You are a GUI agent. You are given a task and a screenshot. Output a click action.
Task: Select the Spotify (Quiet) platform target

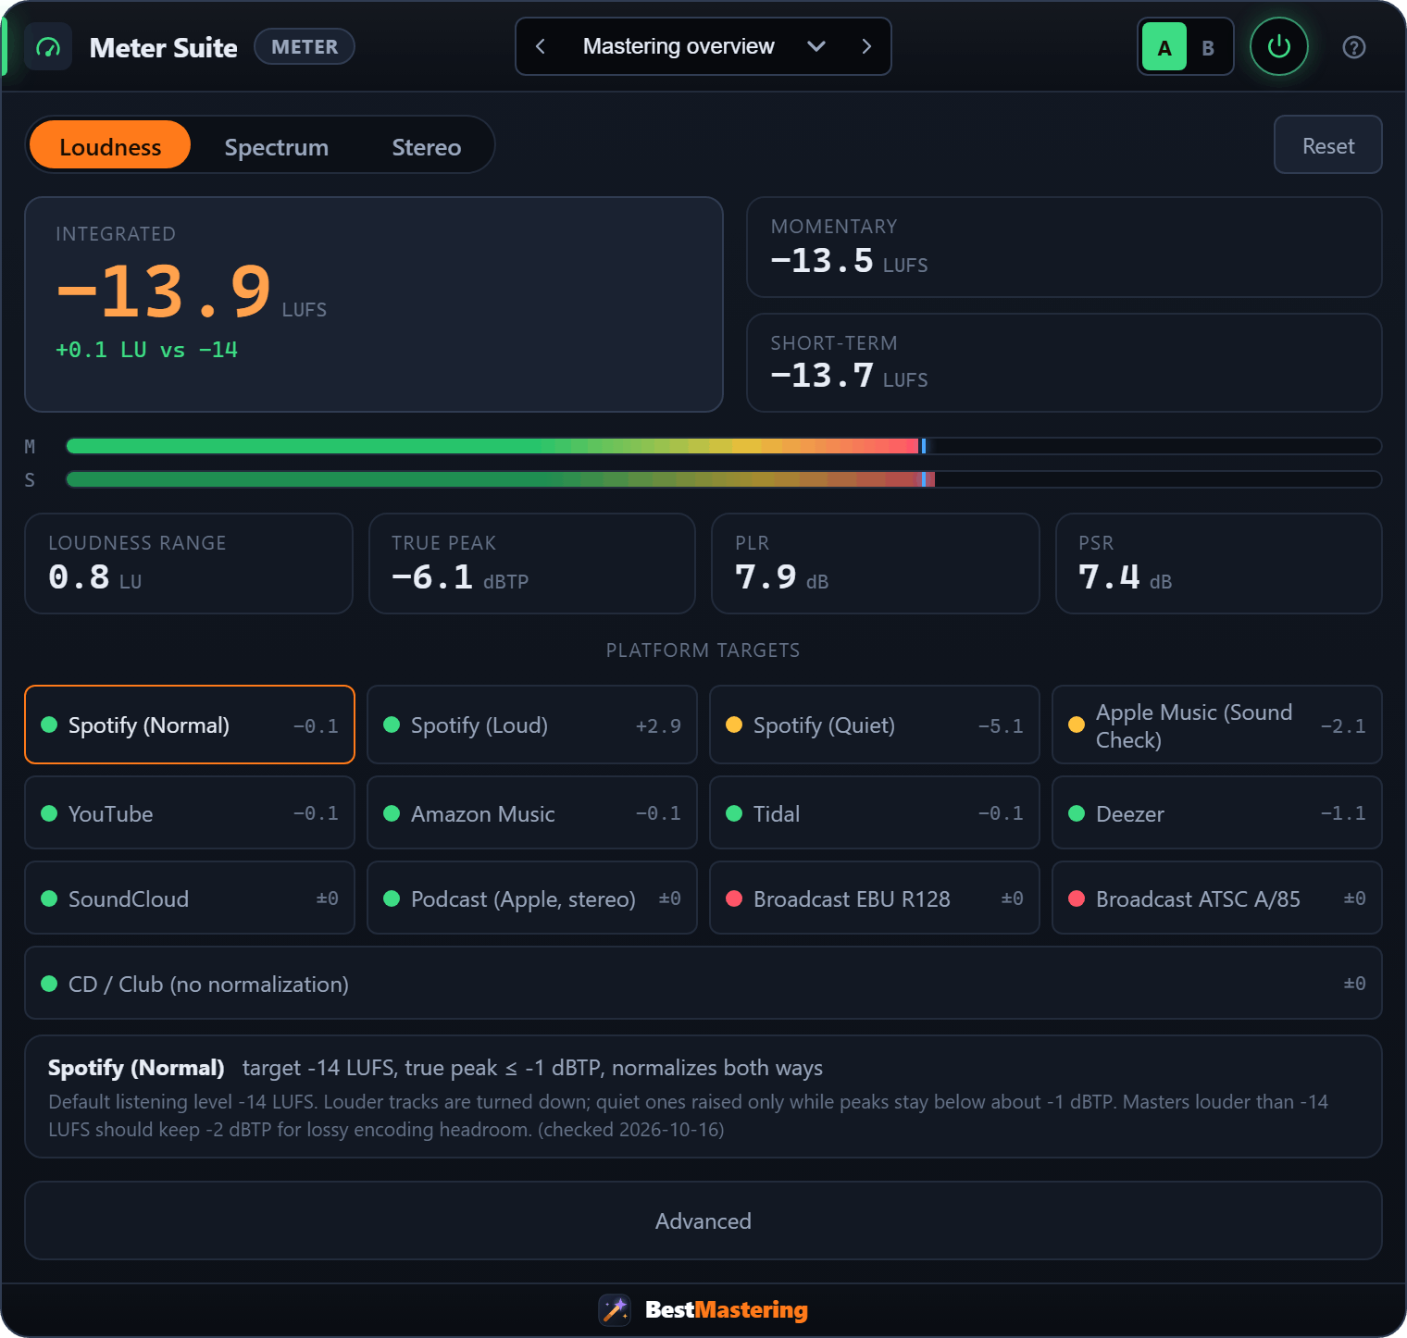[875, 725]
